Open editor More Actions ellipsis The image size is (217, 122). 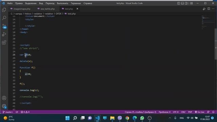213,9
